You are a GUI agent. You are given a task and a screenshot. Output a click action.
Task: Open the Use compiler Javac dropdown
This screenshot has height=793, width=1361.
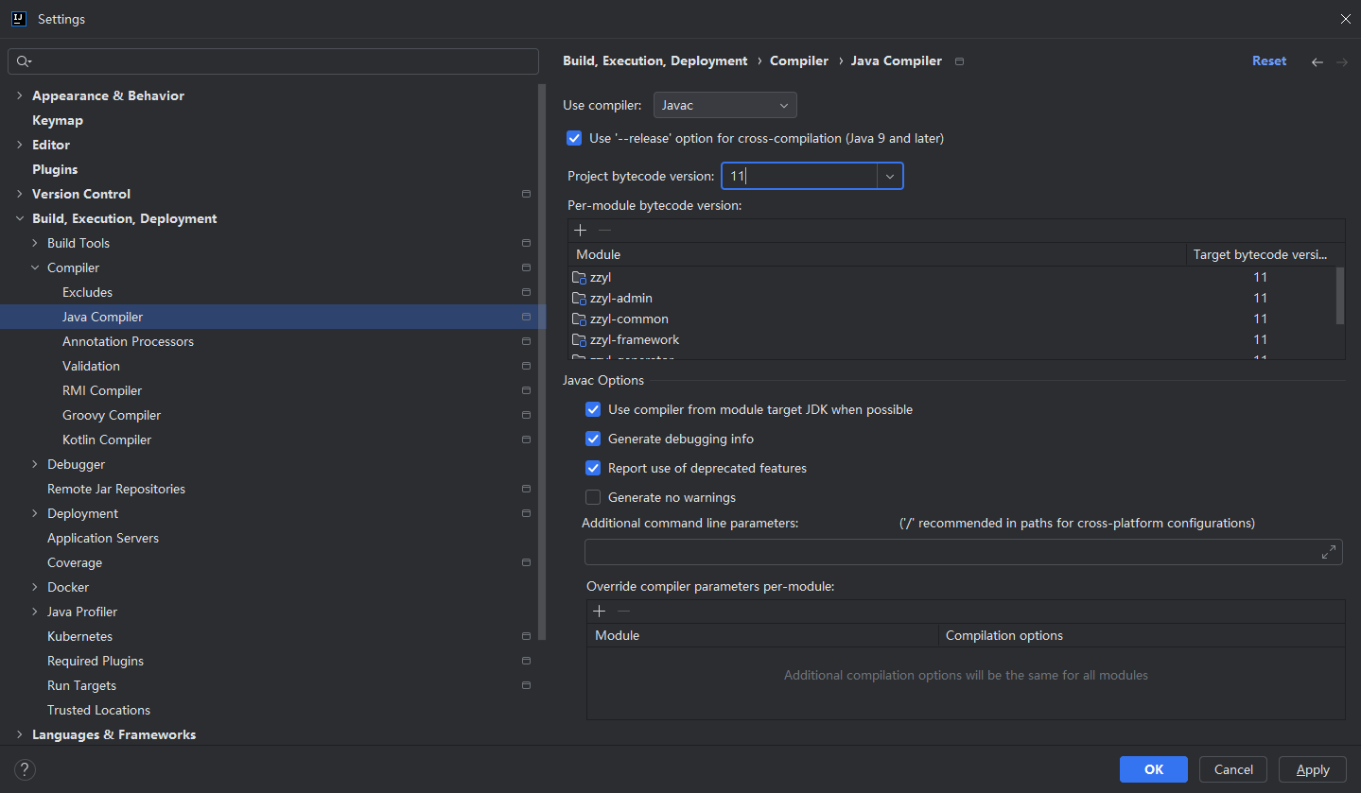(x=725, y=105)
